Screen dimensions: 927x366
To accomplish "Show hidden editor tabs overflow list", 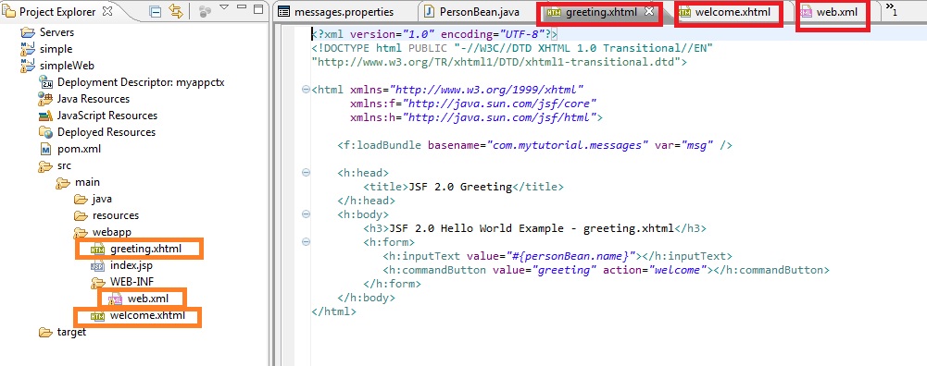I will tap(892, 10).
